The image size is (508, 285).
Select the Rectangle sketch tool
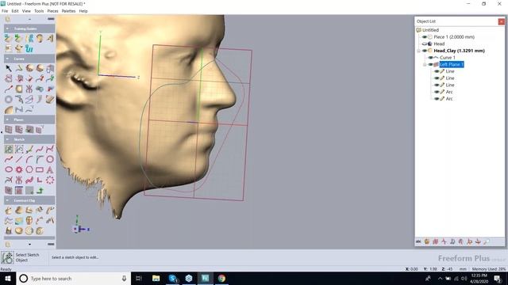pyautogui.click(x=40, y=169)
